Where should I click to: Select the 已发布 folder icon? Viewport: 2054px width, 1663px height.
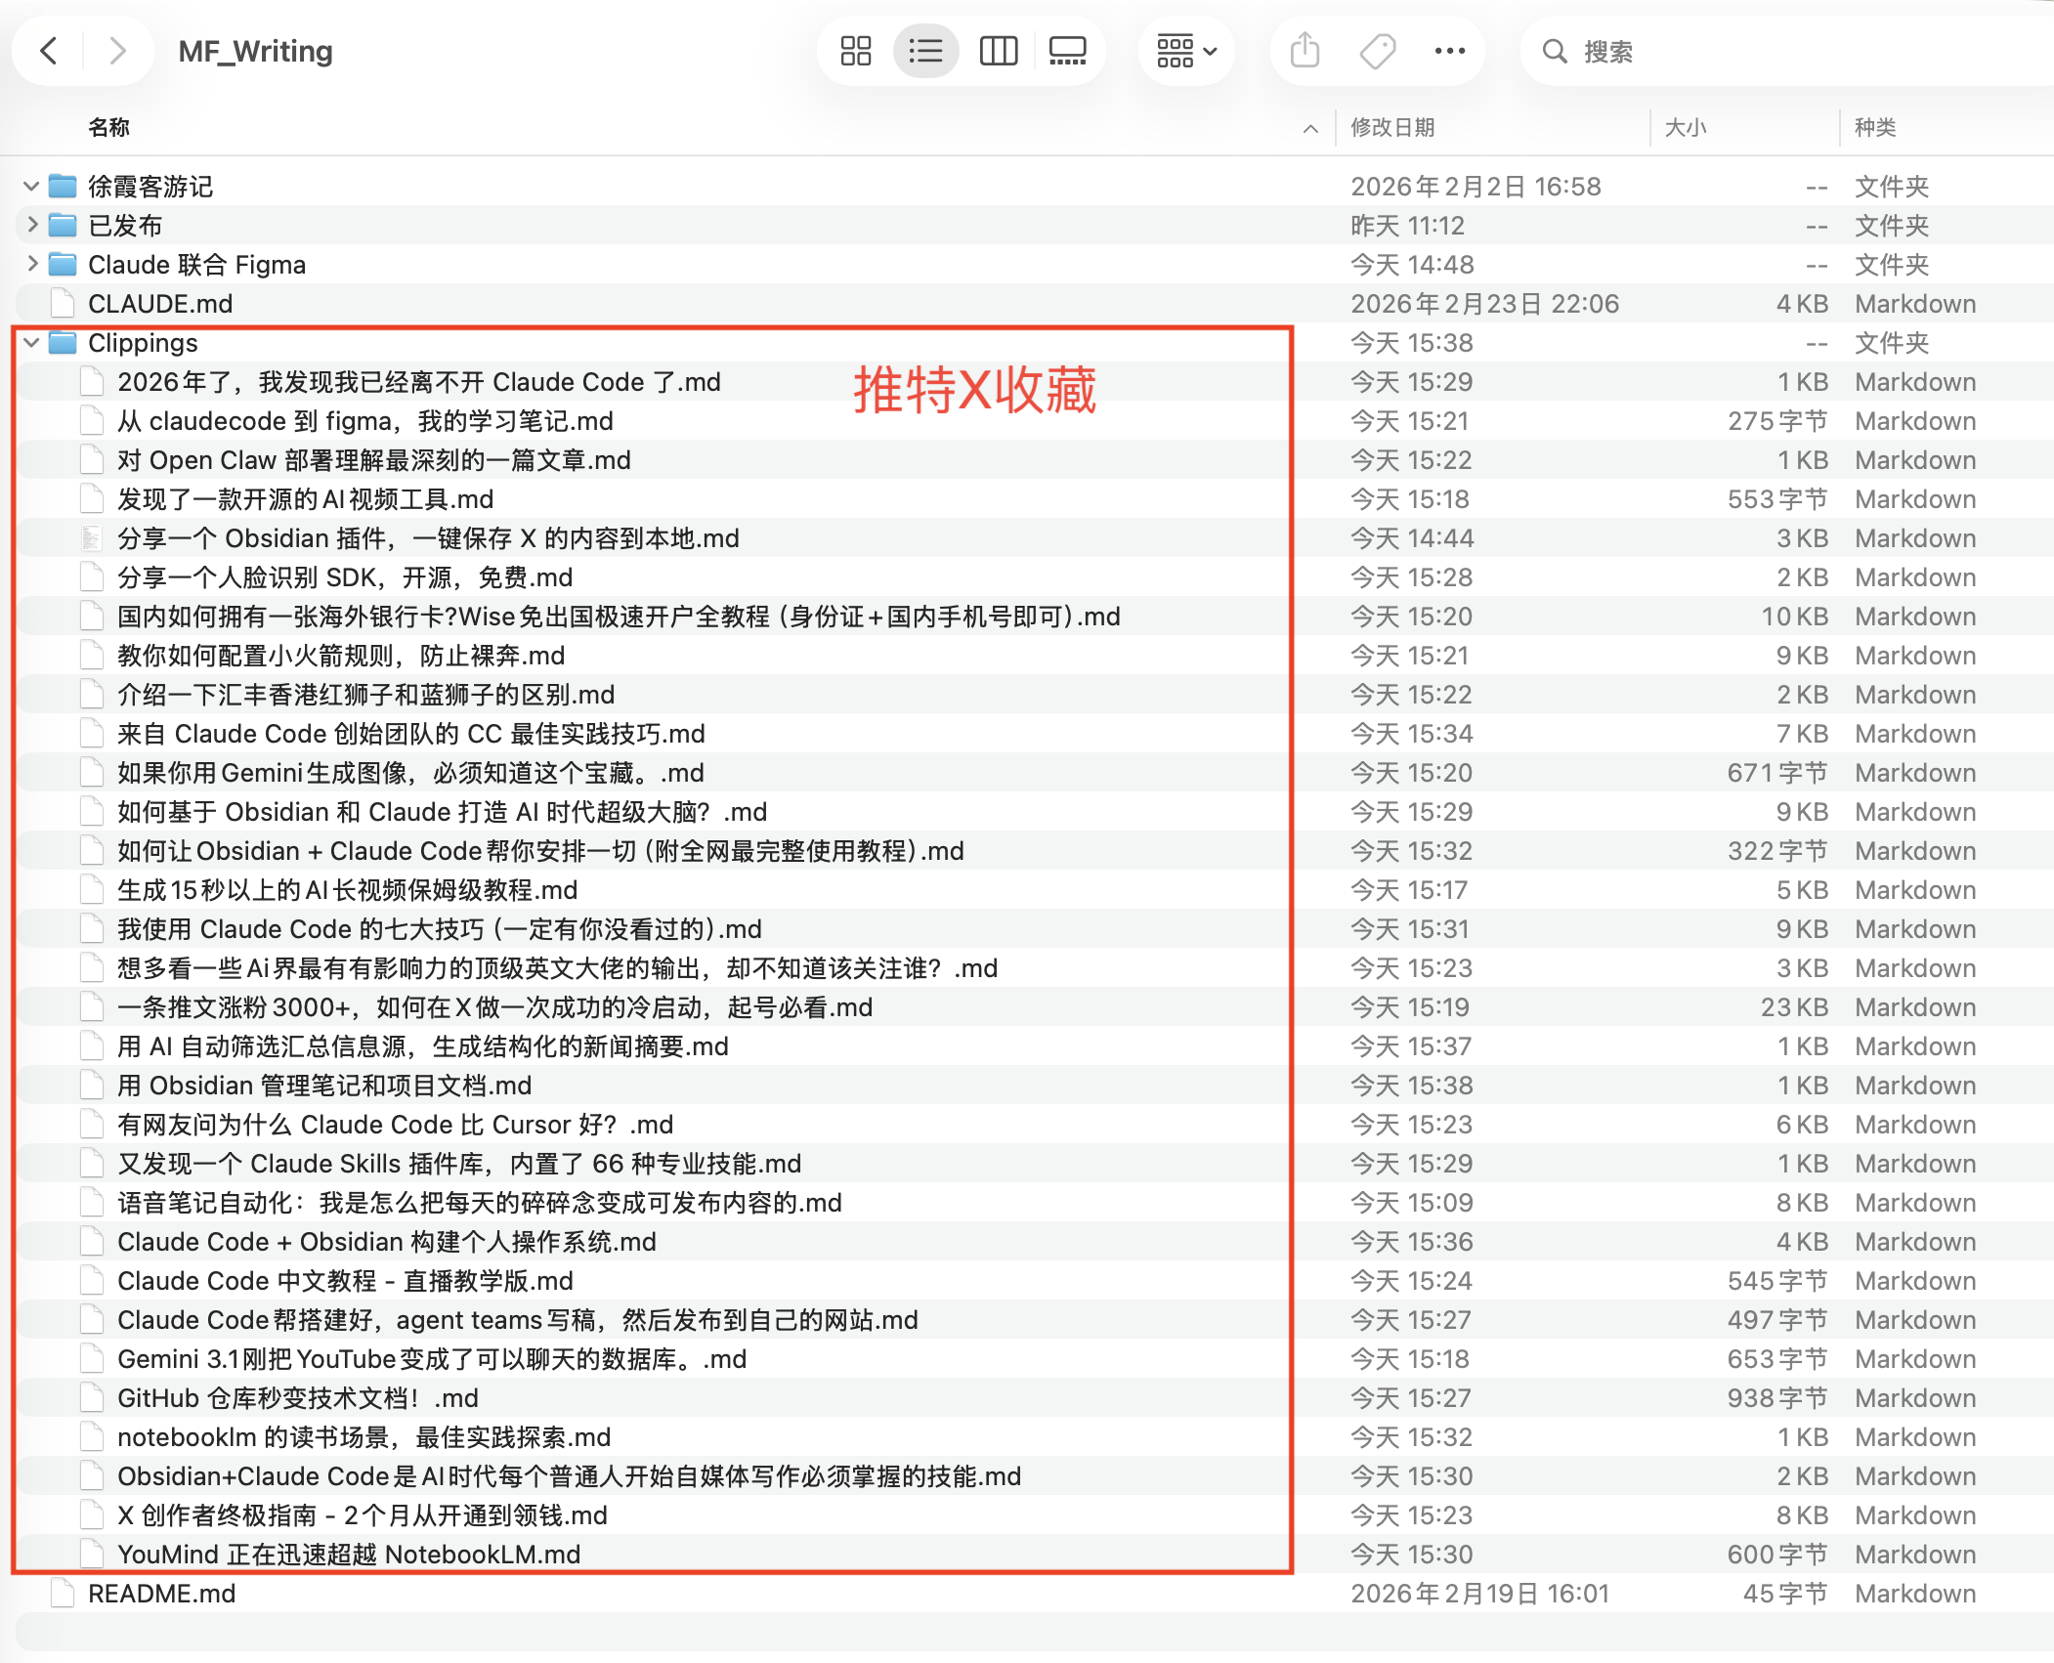tap(63, 225)
